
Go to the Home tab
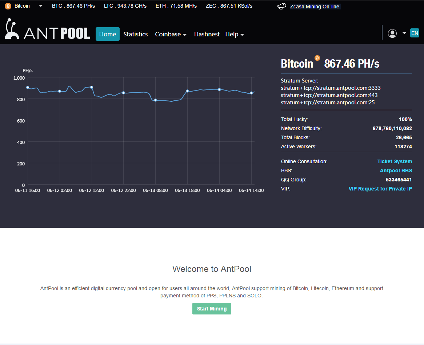(x=107, y=34)
